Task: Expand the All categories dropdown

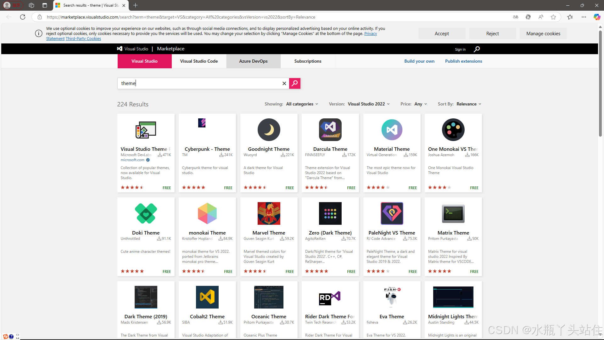Action: [302, 104]
